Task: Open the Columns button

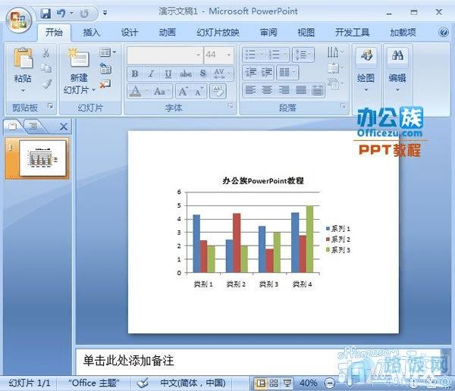Action: [x=287, y=72]
